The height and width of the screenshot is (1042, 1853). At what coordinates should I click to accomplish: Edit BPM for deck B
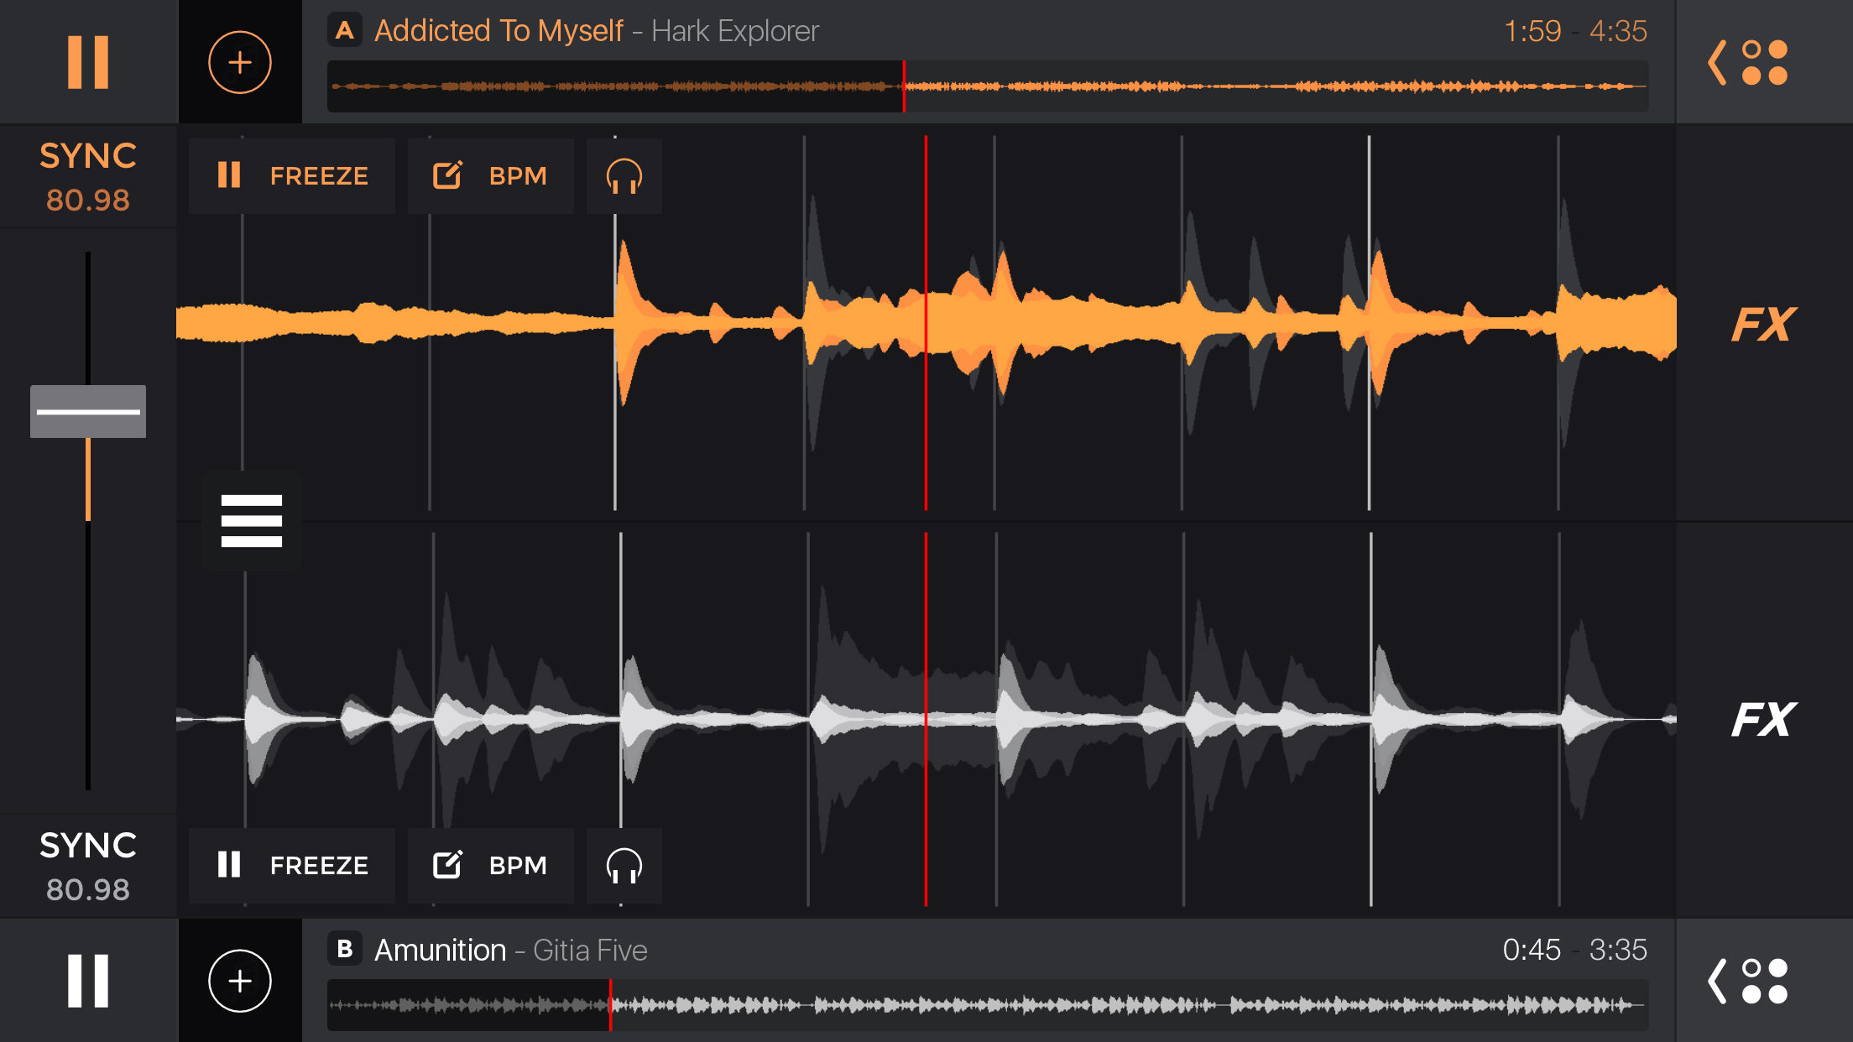tap(490, 866)
